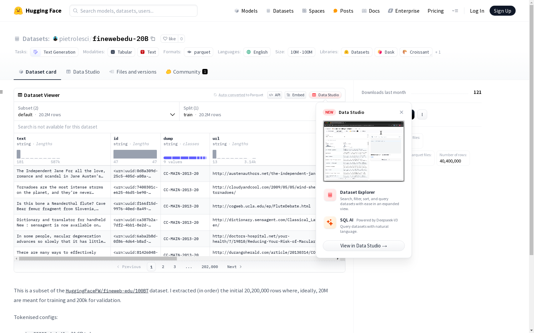This screenshot has width=534, height=333.
Task: Open the three-dot options menu button
Action: click(422, 115)
